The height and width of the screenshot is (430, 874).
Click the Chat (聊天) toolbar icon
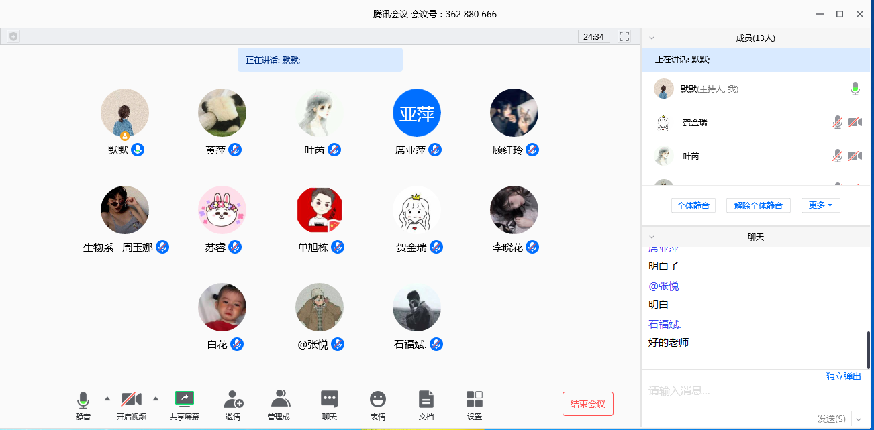329,400
